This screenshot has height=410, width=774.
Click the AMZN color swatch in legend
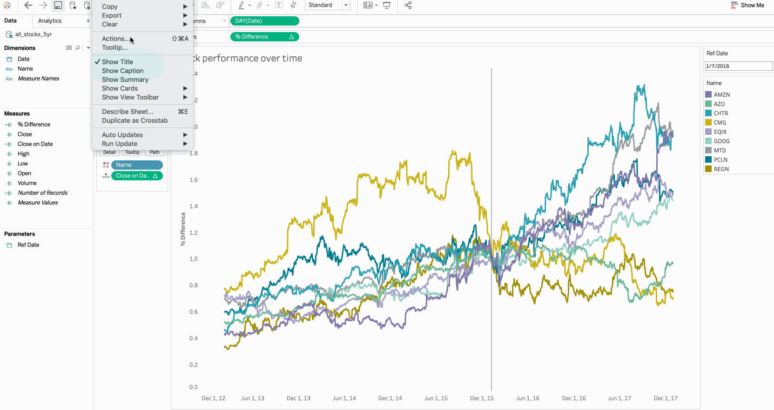coord(708,95)
